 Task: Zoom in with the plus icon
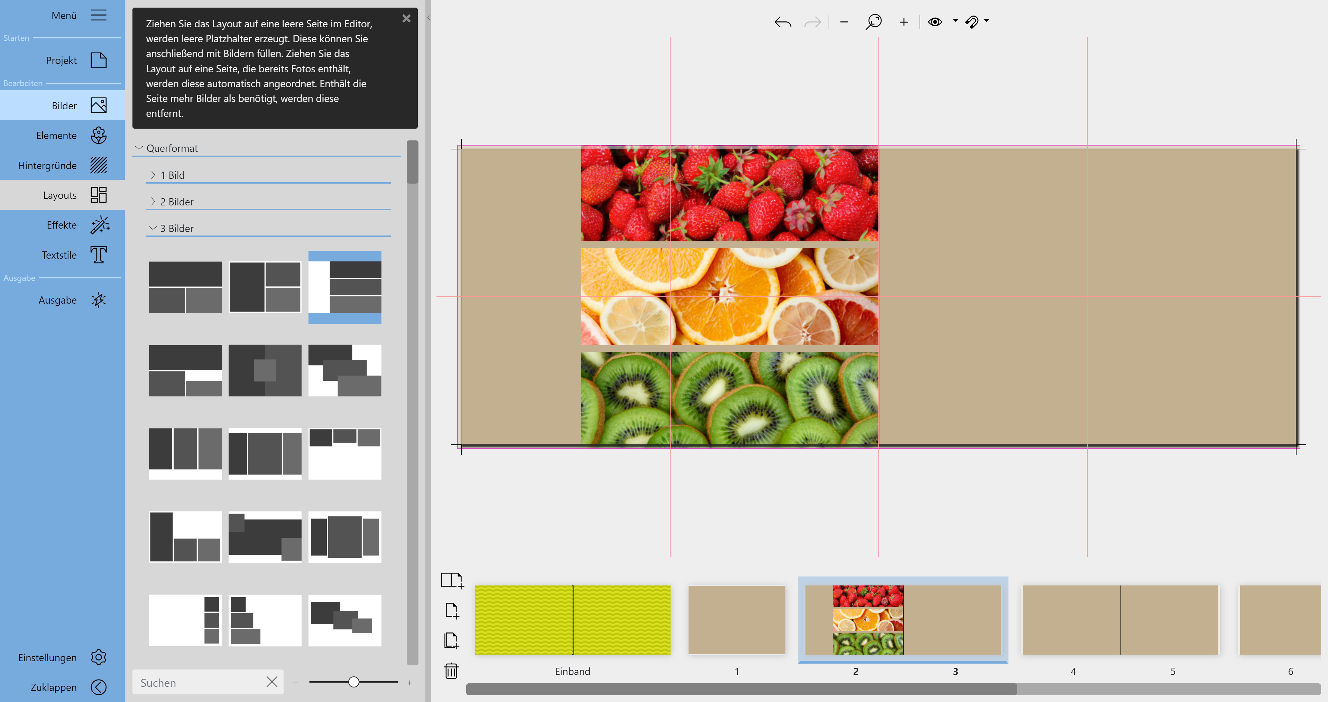pyautogui.click(x=904, y=22)
